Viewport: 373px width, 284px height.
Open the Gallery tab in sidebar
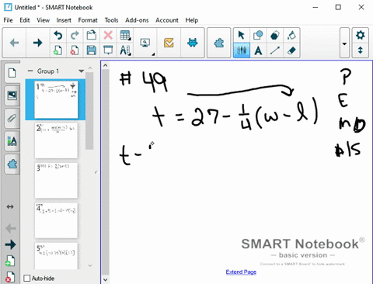pos(12,95)
